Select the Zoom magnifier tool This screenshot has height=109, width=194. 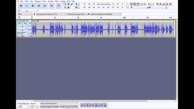[x=65, y=8]
